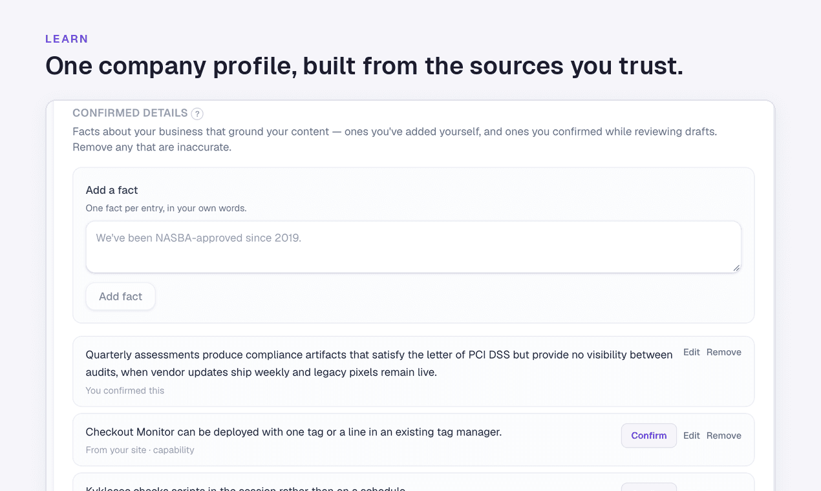821x491 pixels.
Task: Focus the Add a fact text area
Action: [413, 247]
